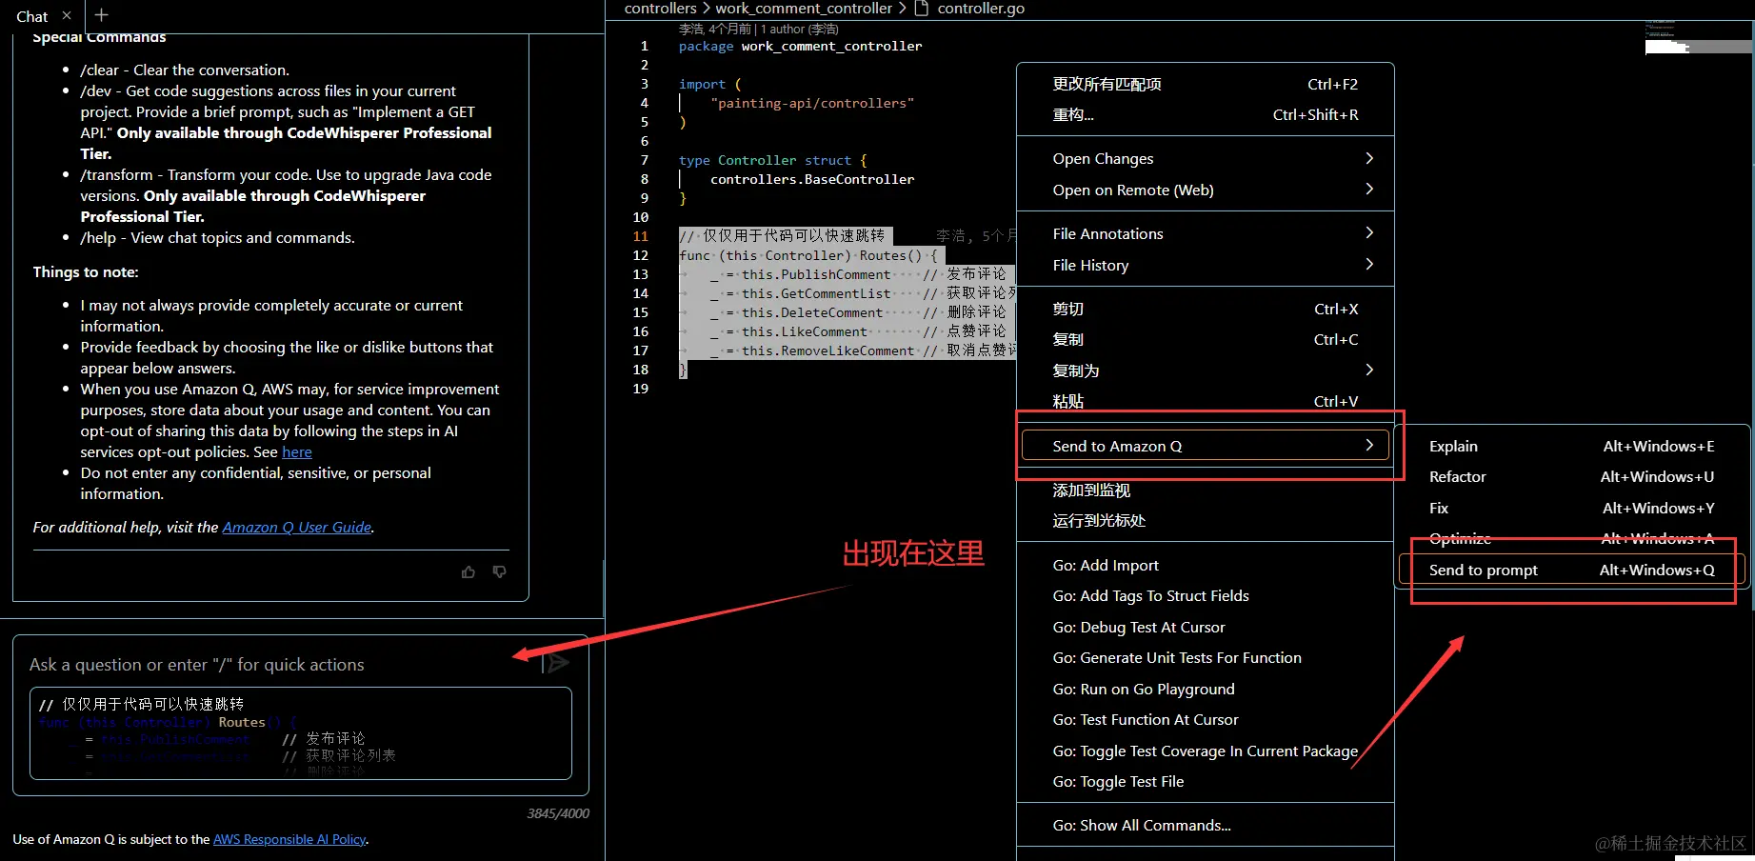This screenshot has height=861, width=1755.
Task: Choose Go: Debug Test At Cursor
Action: tap(1205, 627)
